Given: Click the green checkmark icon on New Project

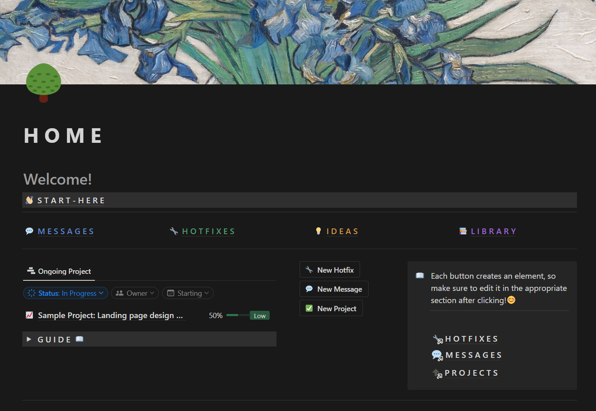Looking at the screenshot, I should pos(309,308).
